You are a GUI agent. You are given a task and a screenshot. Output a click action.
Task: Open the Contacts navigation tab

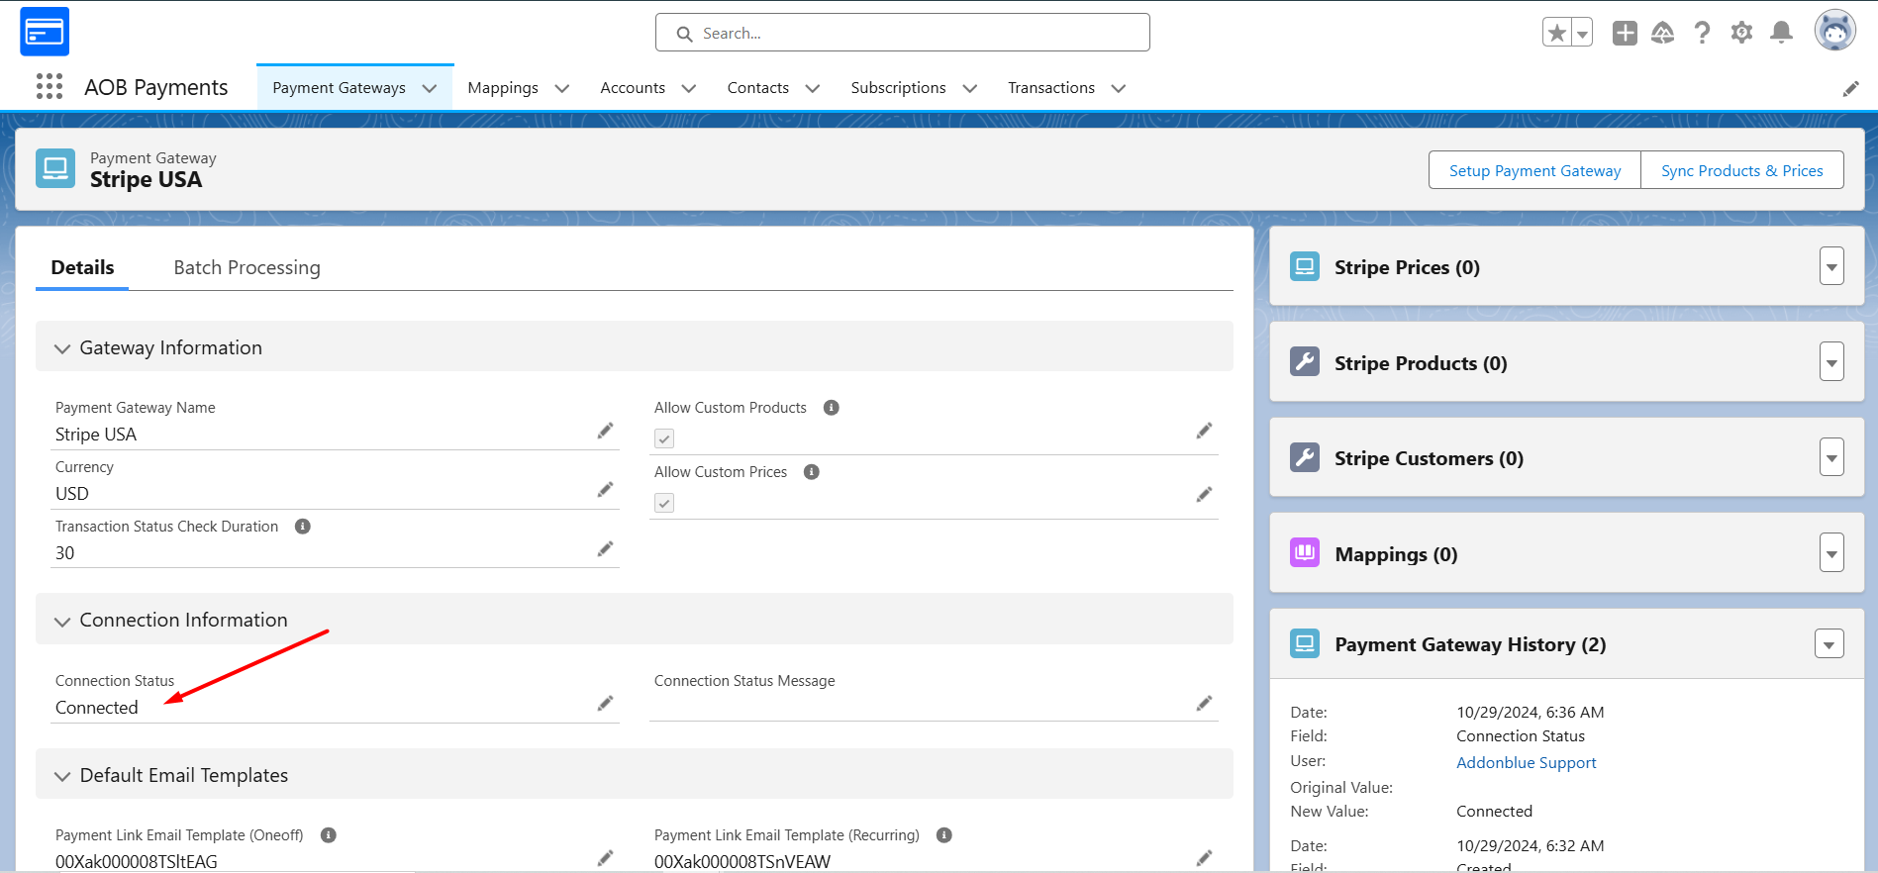pyautogui.click(x=758, y=88)
